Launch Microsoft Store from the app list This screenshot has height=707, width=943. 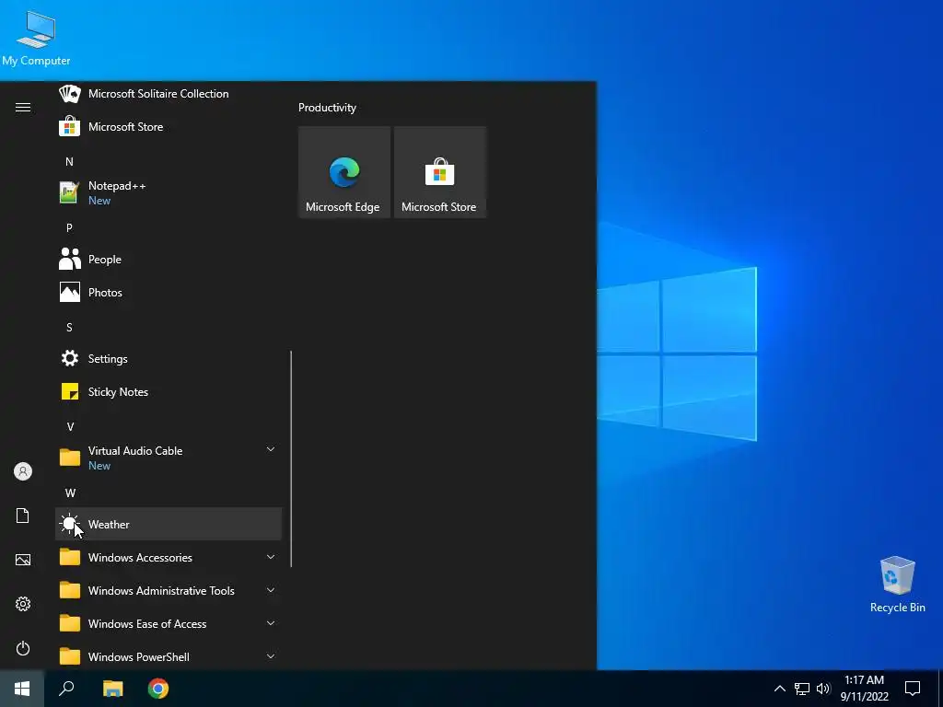tap(169, 127)
